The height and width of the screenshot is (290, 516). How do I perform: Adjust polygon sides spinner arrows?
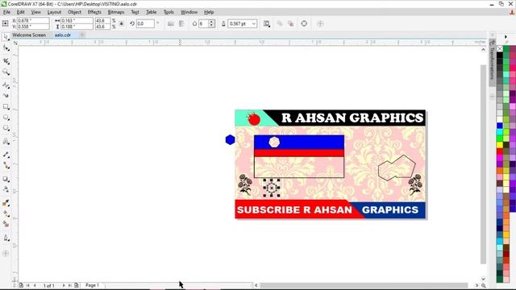[x=211, y=23]
